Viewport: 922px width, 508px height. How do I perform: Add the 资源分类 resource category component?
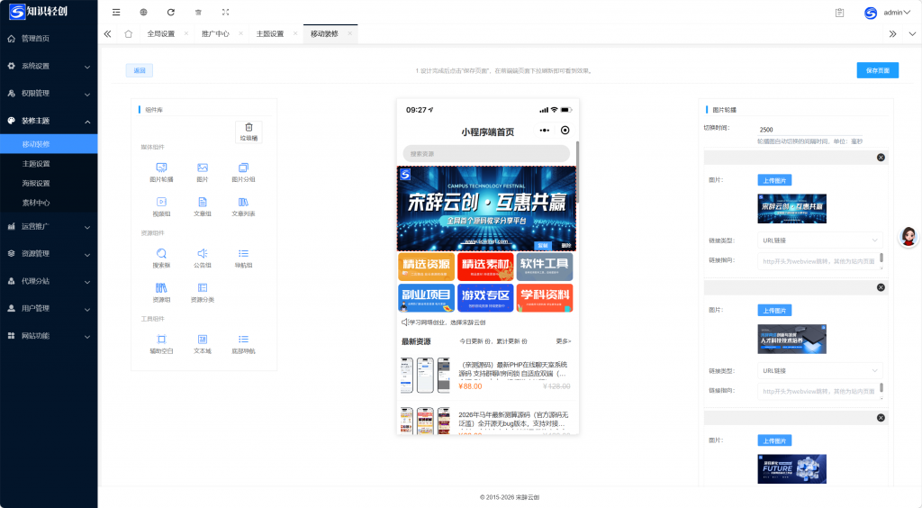tap(203, 292)
